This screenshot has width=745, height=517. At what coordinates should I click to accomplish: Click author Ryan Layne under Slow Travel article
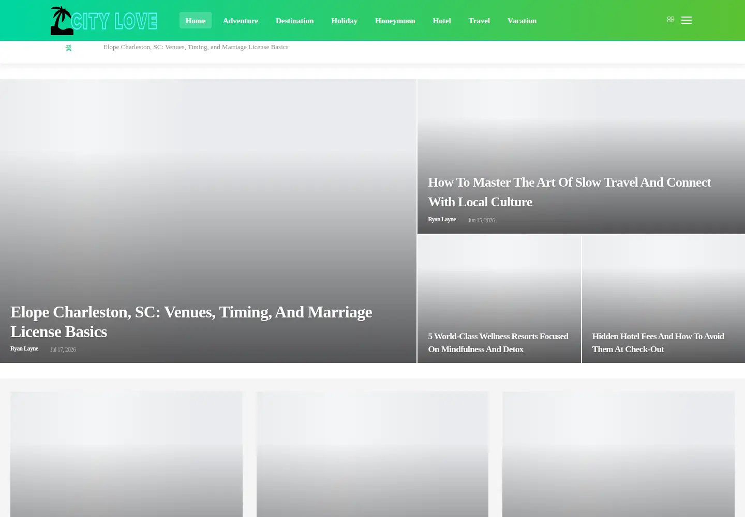pyautogui.click(x=442, y=219)
